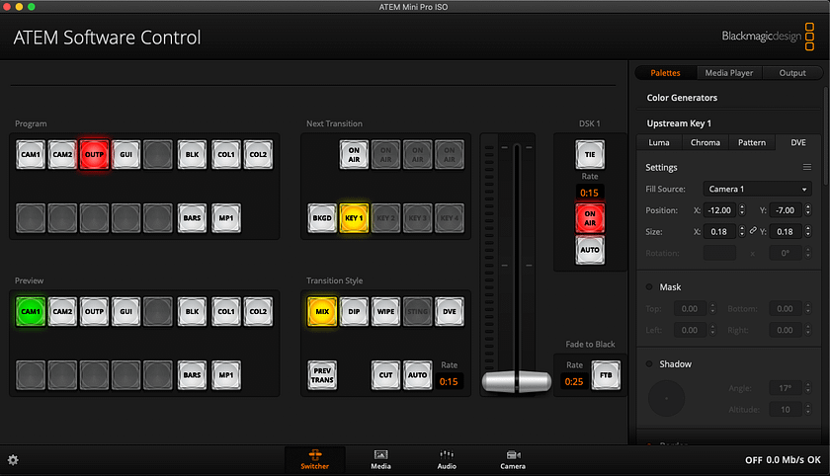Select BARS on the Preview bus
This screenshot has height=476, width=830.
click(x=192, y=375)
